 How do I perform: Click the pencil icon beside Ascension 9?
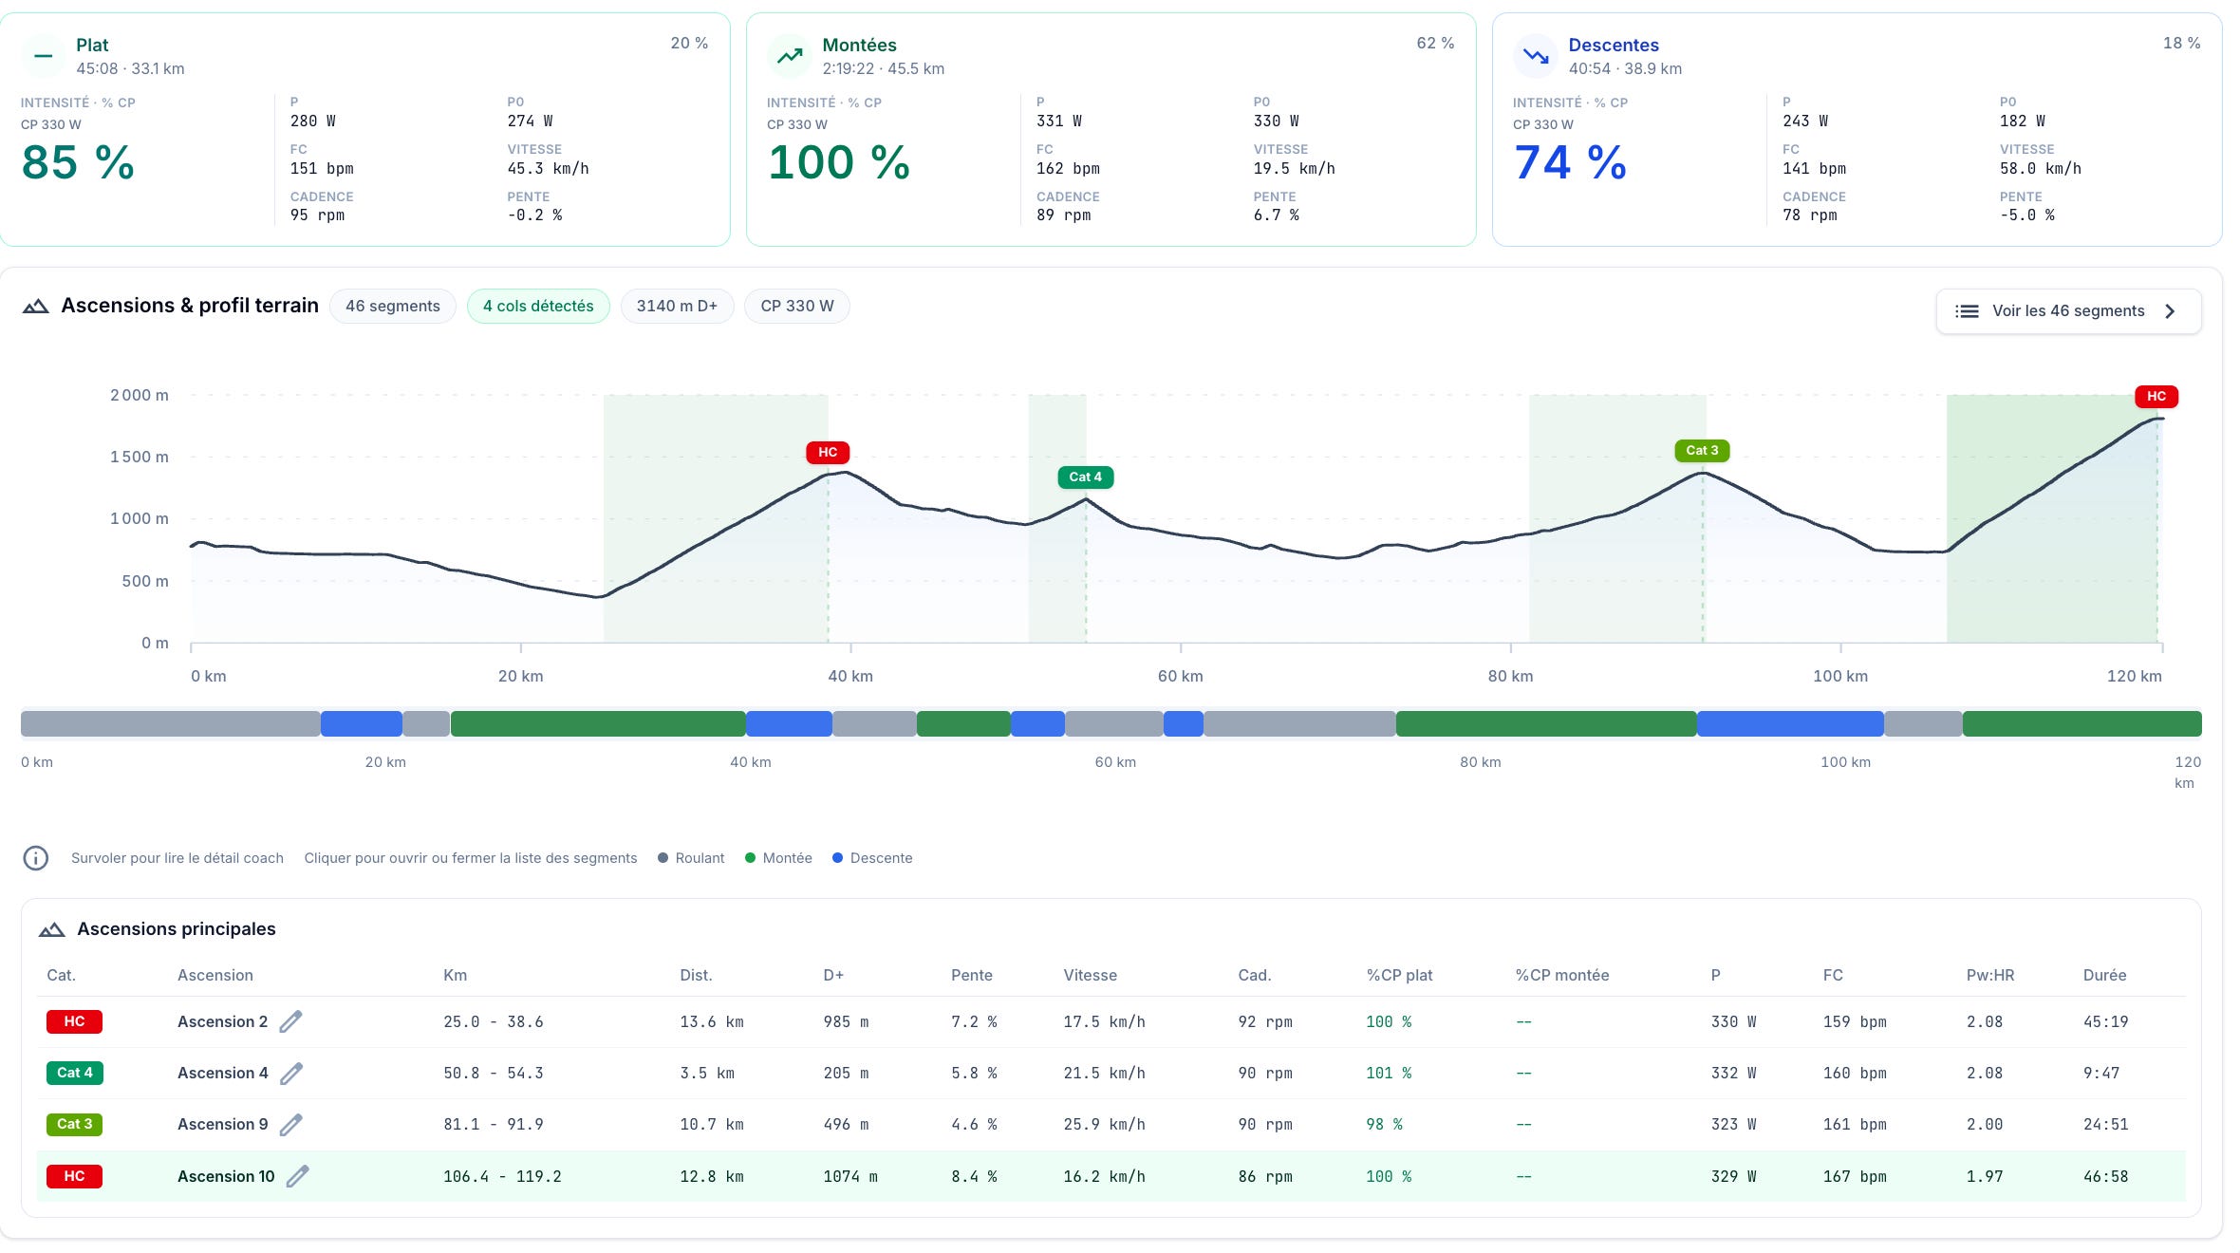(x=291, y=1124)
